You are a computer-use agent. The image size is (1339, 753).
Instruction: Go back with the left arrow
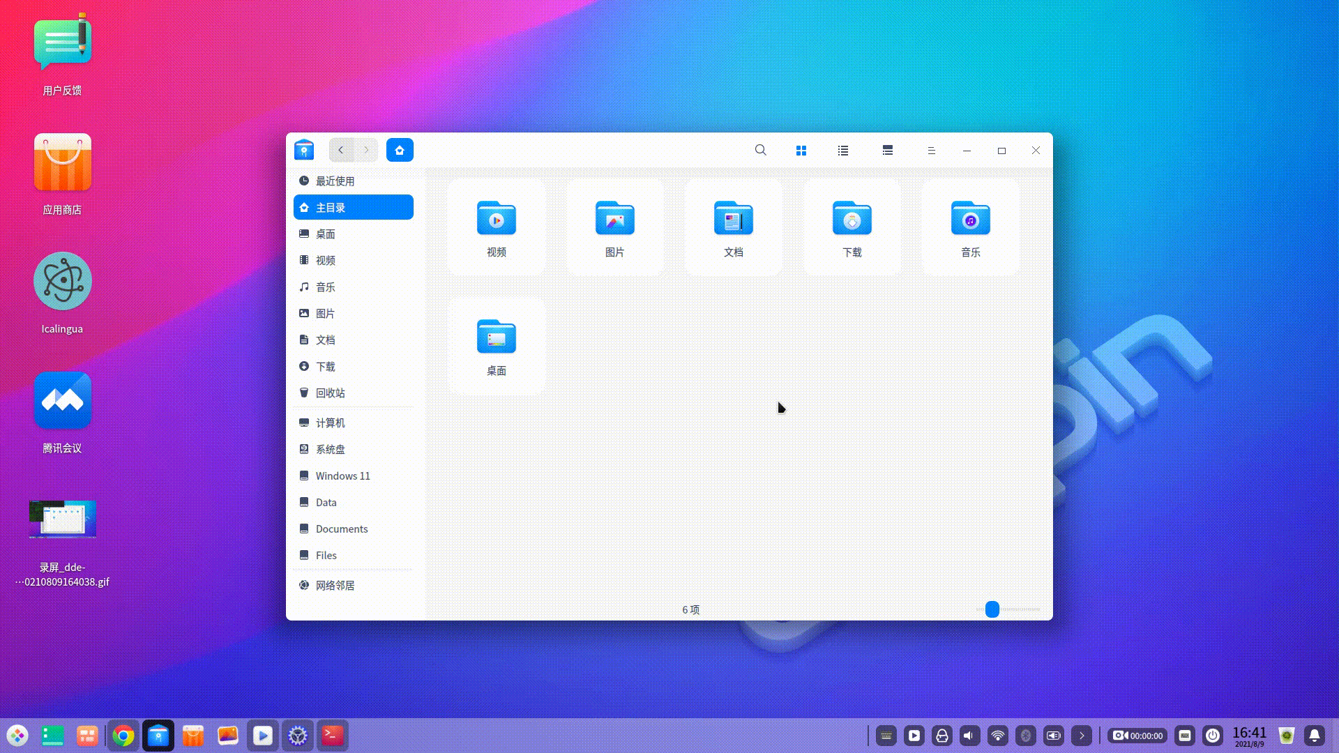pyautogui.click(x=341, y=150)
